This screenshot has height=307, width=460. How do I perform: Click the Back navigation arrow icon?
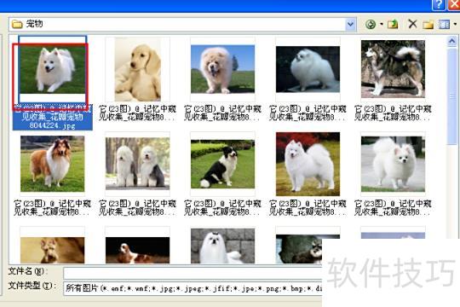pos(371,25)
